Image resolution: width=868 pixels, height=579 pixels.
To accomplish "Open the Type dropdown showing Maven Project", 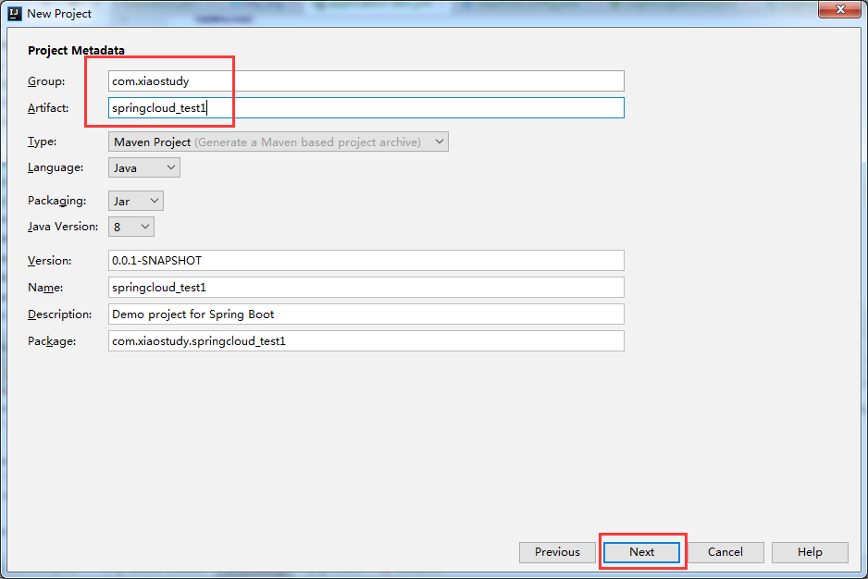I will (278, 142).
